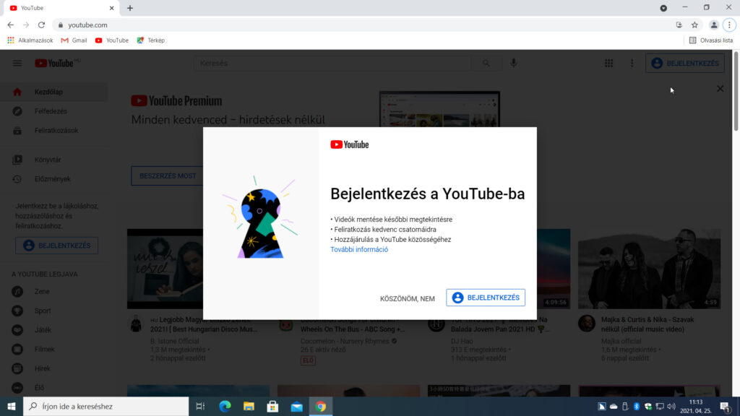The width and height of the screenshot is (740, 416).
Task: Bookmark this page with the star icon
Action: (694, 25)
